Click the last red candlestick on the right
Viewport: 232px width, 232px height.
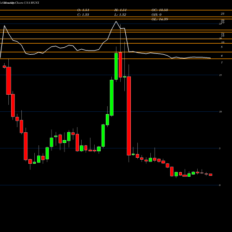coord(211,174)
